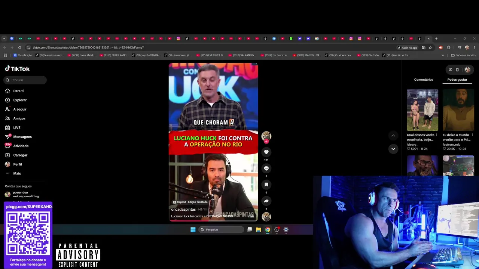The height and width of the screenshot is (269, 479).
Task: Open the Chrome apps grid icon
Action: [x=5, y=55]
